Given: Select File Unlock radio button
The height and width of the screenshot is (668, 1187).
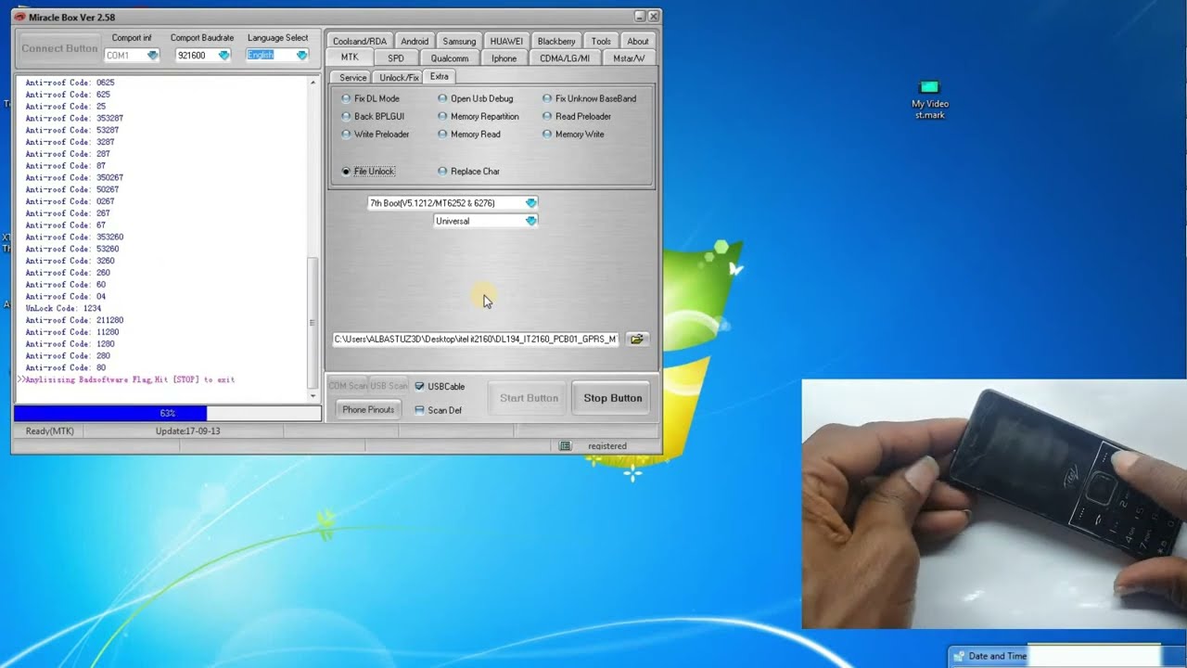Looking at the screenshot, I should click(346, 172).
